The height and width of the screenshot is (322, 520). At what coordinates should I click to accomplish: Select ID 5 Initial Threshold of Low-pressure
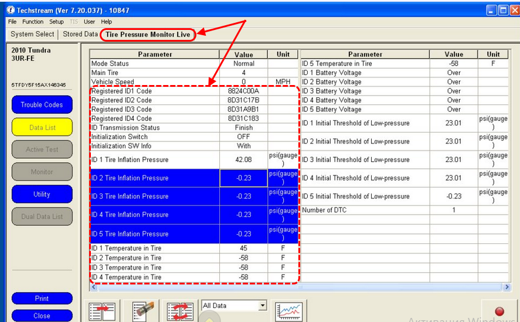(x=405, y=196)
